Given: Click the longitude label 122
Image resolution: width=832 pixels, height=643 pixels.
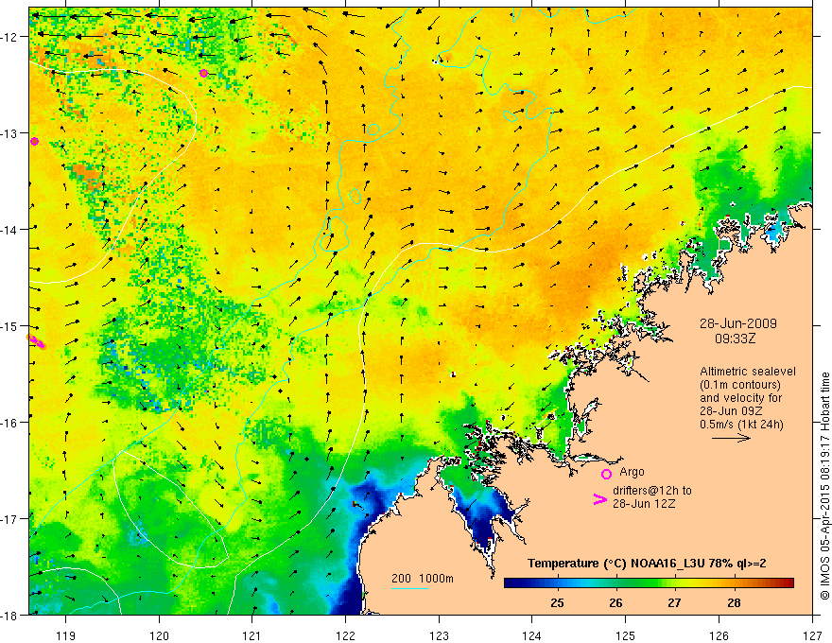Looking at the screenshot, I should [345, 635].
